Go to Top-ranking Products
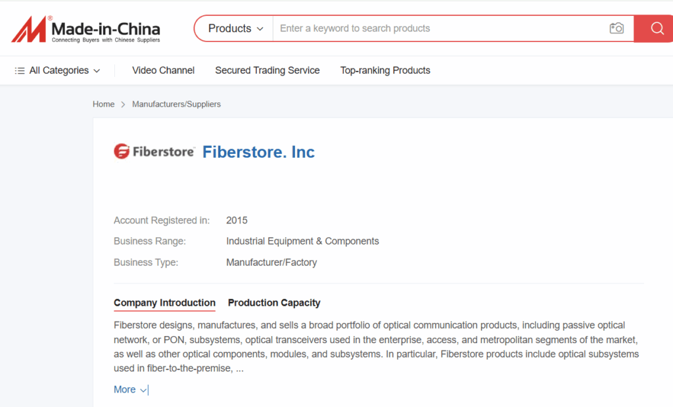The width and height of the screenshot is (673, 407). coord(385,70)
